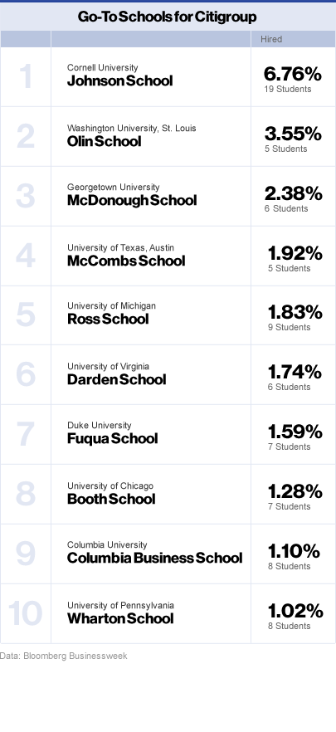The height and width of the screenshot is (732, 336).
Task: Click the Johnson School name
Action: point(120,81)
